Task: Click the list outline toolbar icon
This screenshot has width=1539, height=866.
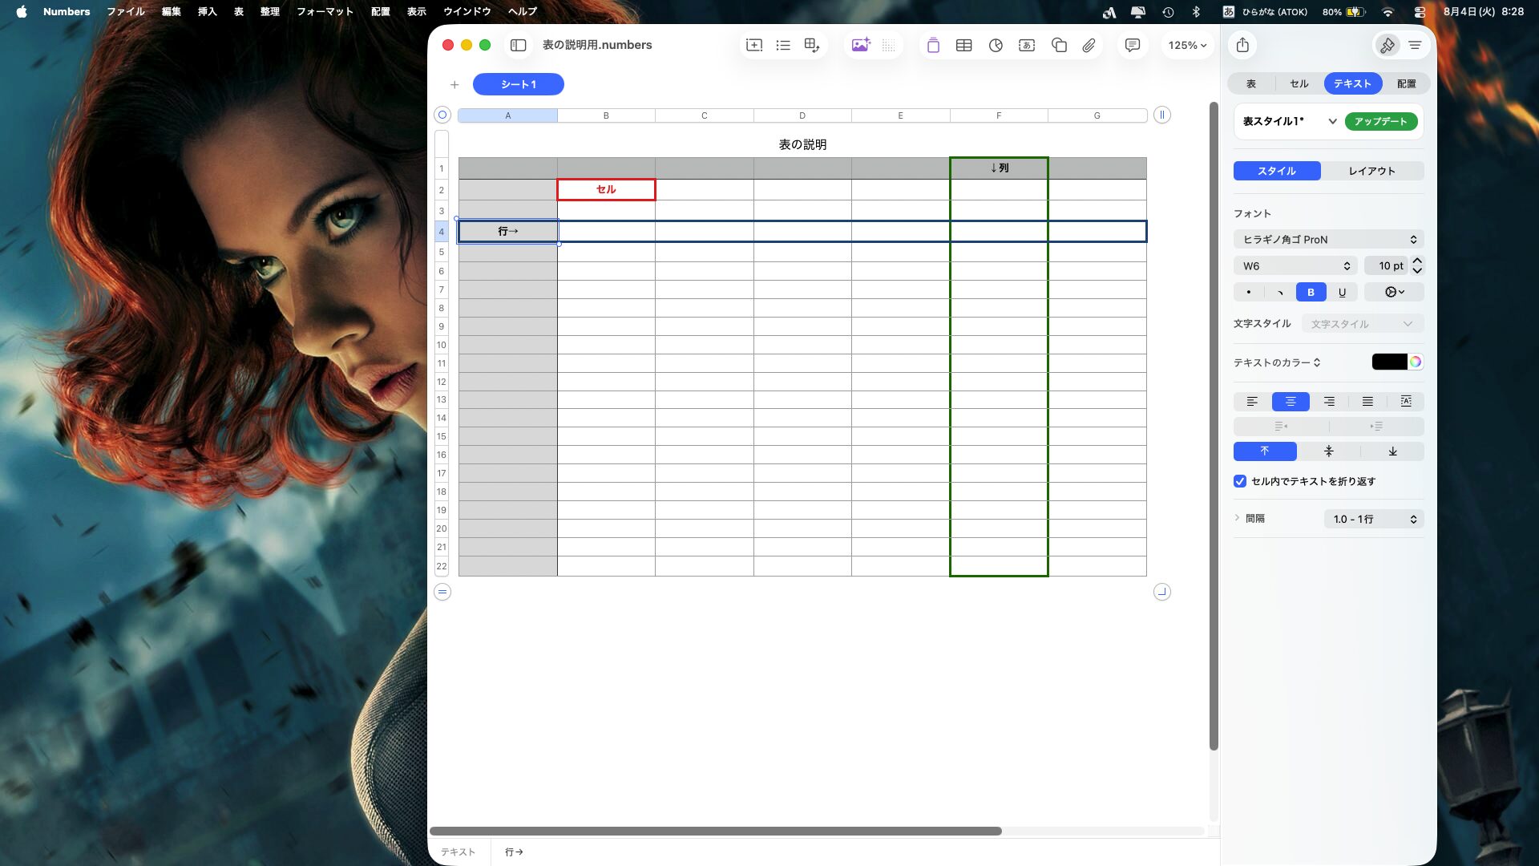Action: click(783, 46)
